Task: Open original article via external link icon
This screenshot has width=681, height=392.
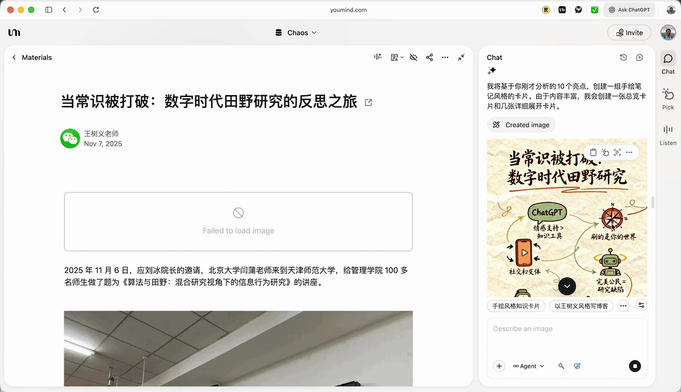Action: 369,103
